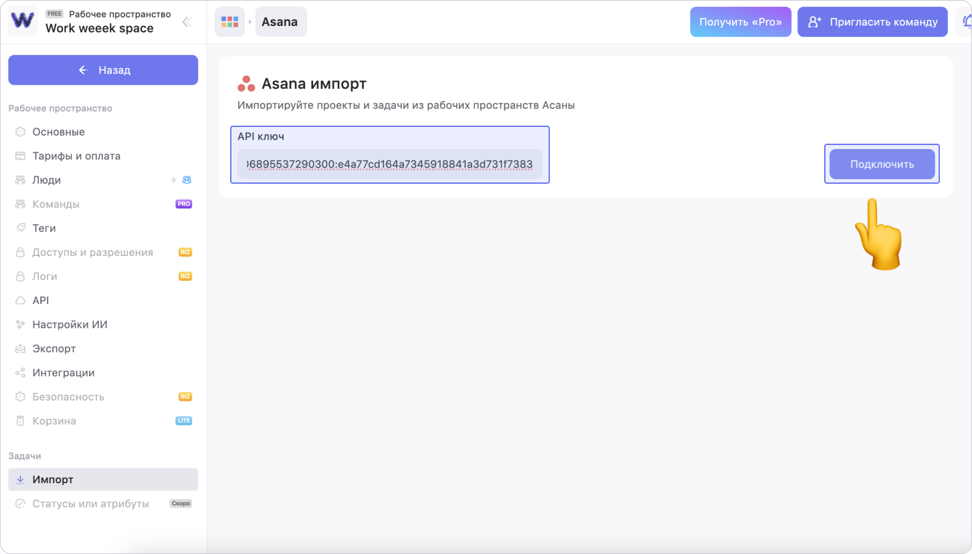972x554 pixels.
Task: Open the Люди menu item
Action: (47, 180)
